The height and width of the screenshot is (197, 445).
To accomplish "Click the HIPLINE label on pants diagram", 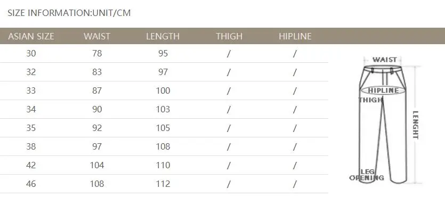I will (x=383, y=91).
